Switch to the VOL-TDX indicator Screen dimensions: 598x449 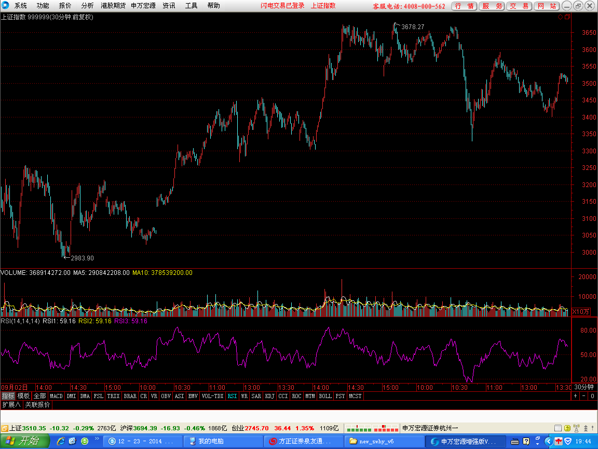point(212,397)
